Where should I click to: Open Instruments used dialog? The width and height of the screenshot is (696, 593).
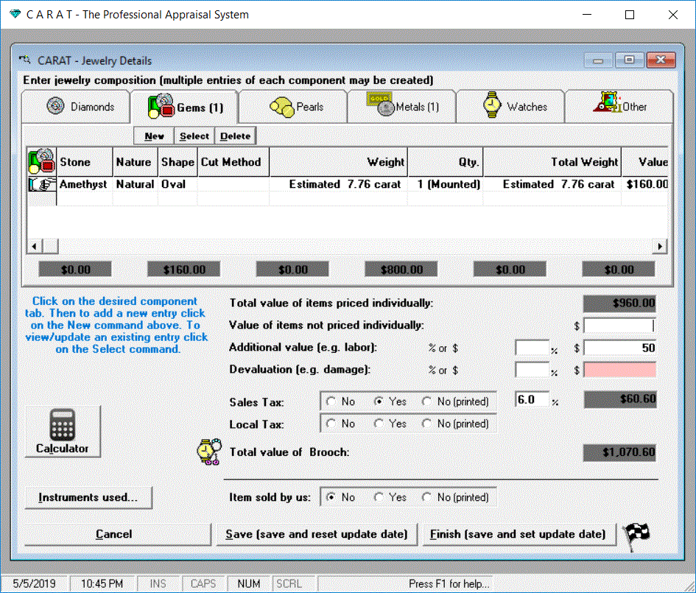[x=88, y=497]
